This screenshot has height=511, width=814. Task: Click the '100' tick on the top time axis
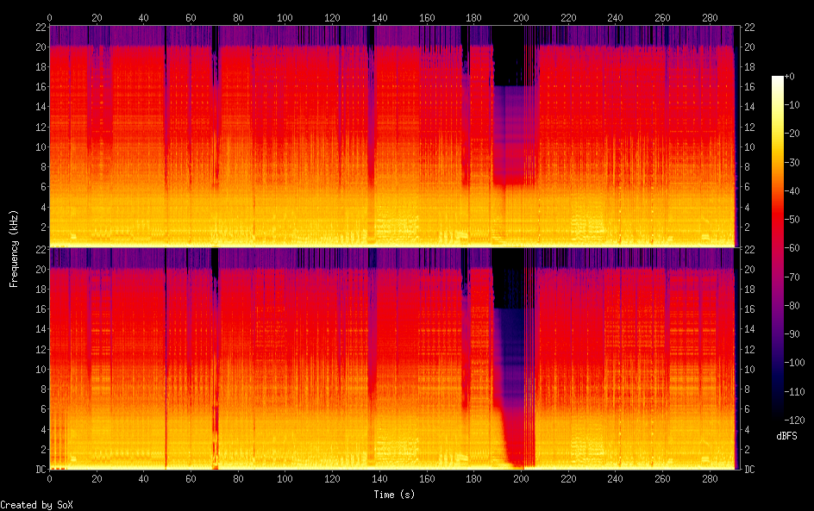(x=285, y=17)
